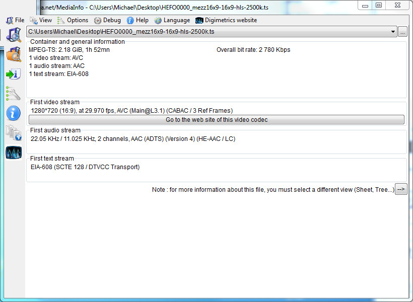Open the View menu
The width and height of the screenshot is (413, 302).
click(x=41, y=20)
